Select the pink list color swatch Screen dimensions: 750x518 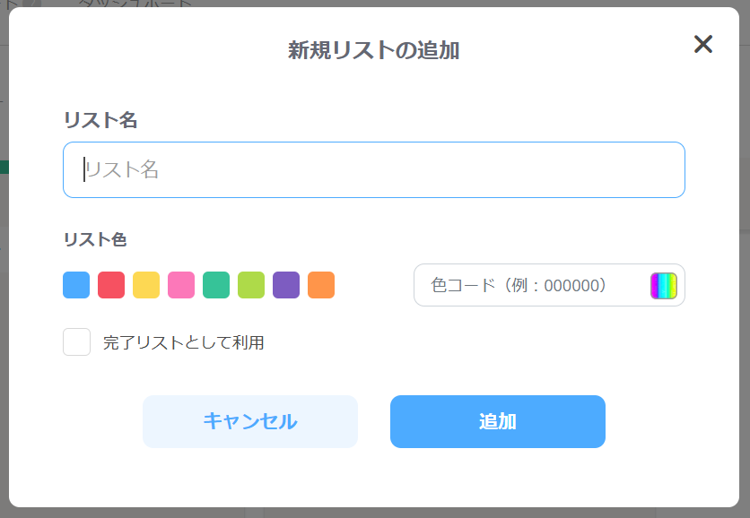(x=181, y=285)
